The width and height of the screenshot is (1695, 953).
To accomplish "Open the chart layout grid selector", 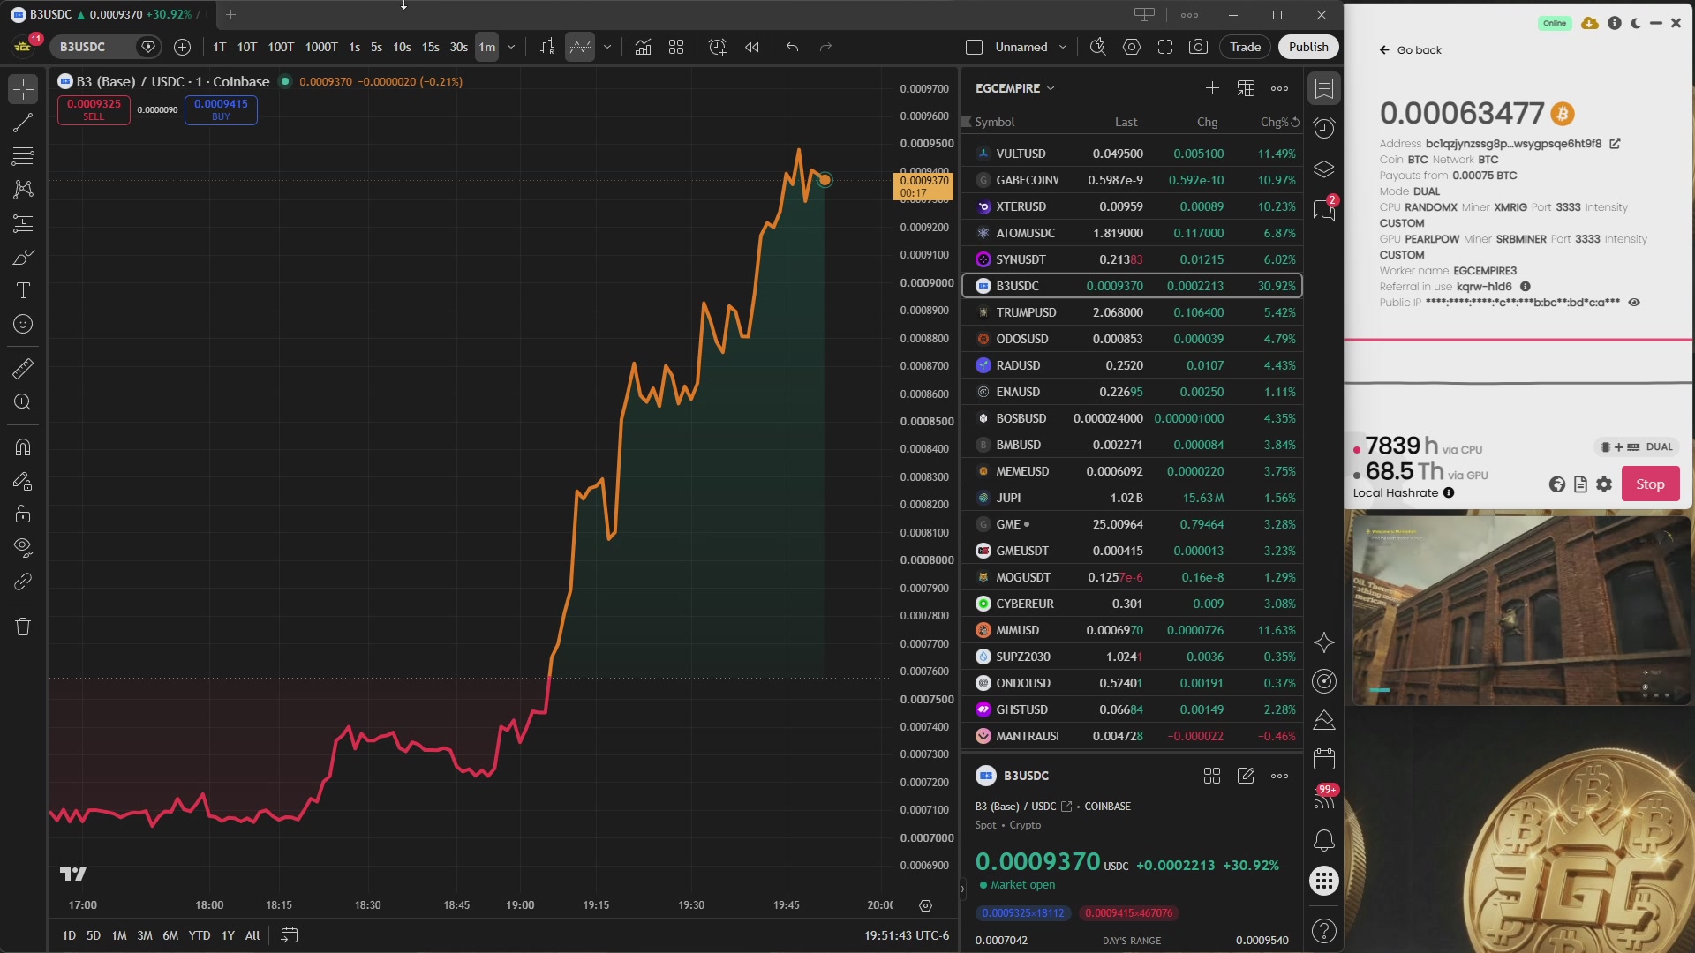I will (676, 47).
